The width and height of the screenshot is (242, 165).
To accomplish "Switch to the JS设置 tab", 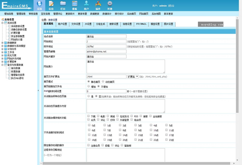I will pos(88,24).
